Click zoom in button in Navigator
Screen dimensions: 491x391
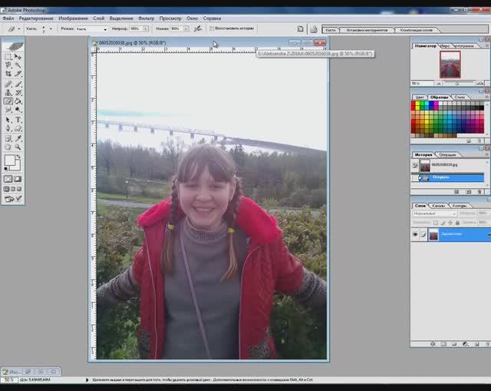tap(479, 84)
